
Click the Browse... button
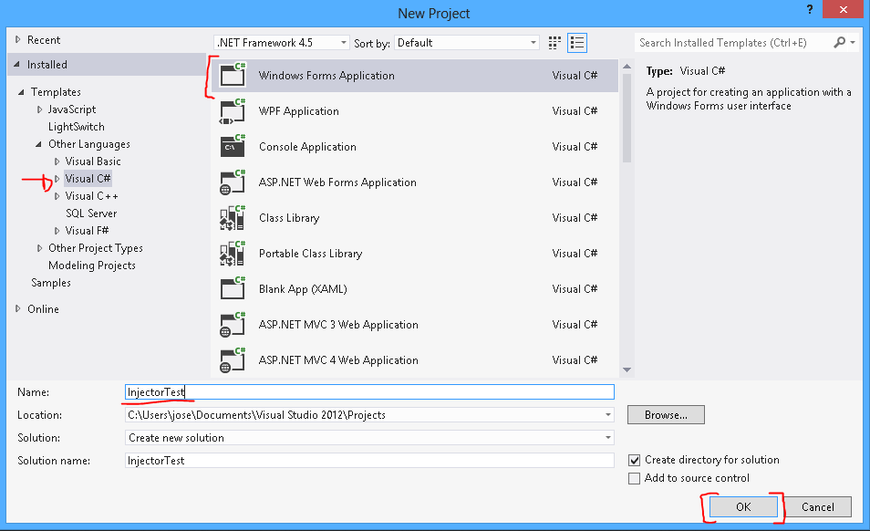point(666,415)
